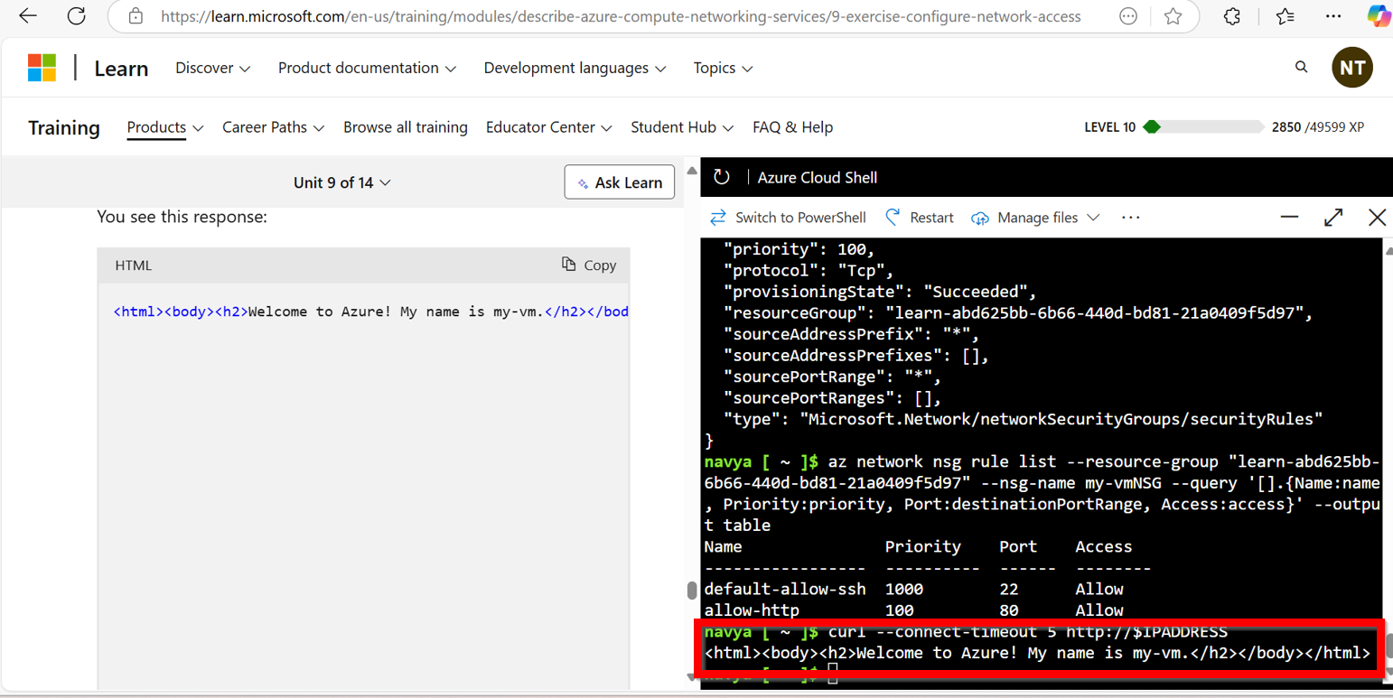Open the browser extensions puzzle icon
Screen dimensions: 1393x698
pyautogui.click(x=1232, y=16)
